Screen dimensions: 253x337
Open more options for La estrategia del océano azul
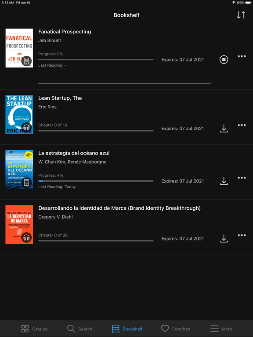242,178
